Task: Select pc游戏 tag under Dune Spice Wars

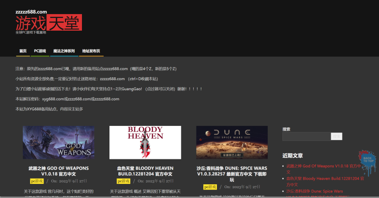Action: [211, 187]
